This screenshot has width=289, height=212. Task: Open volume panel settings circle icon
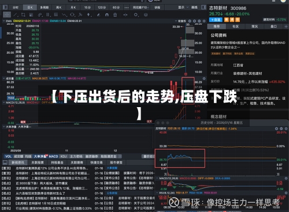[204, 78]
